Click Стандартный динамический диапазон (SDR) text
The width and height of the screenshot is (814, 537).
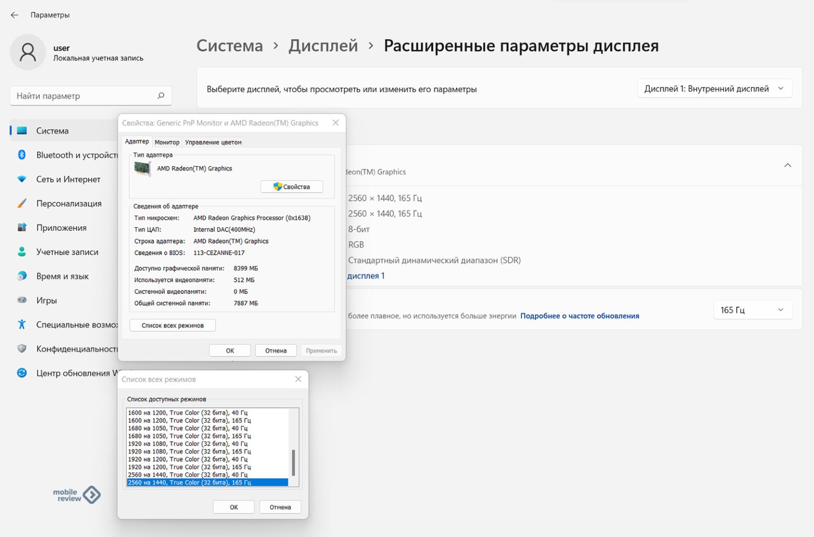[434, 260]
